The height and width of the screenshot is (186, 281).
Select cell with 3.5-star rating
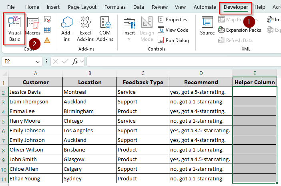(201, 130)
